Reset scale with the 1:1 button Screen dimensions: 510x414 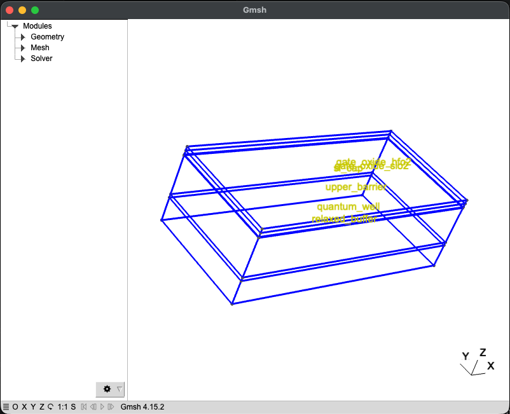(x=62, y=407)
